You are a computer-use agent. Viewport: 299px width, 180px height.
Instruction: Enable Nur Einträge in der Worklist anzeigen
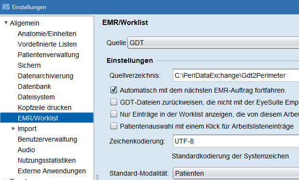pos(114,114)
